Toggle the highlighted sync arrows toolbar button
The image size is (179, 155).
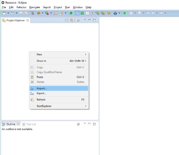(x=77, y=13)
